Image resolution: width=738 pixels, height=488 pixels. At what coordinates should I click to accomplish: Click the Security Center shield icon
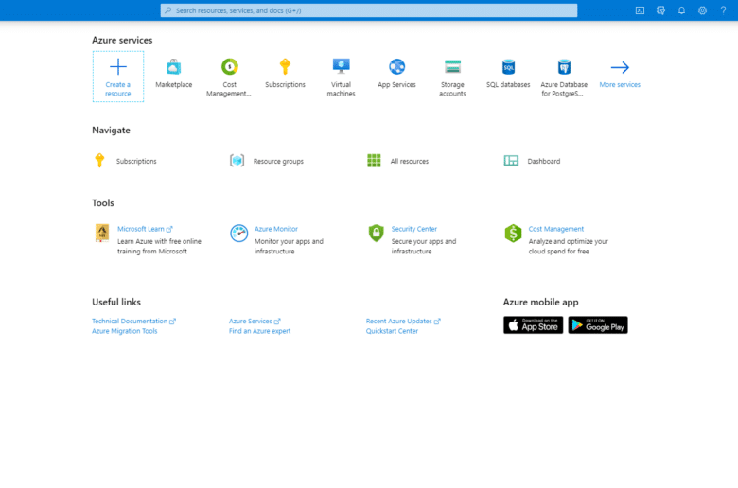click(376, 233)
